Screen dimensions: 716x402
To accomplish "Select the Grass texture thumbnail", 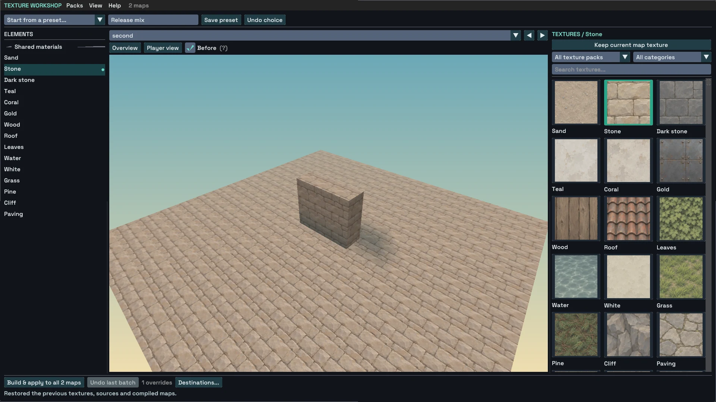I will 681,277.
